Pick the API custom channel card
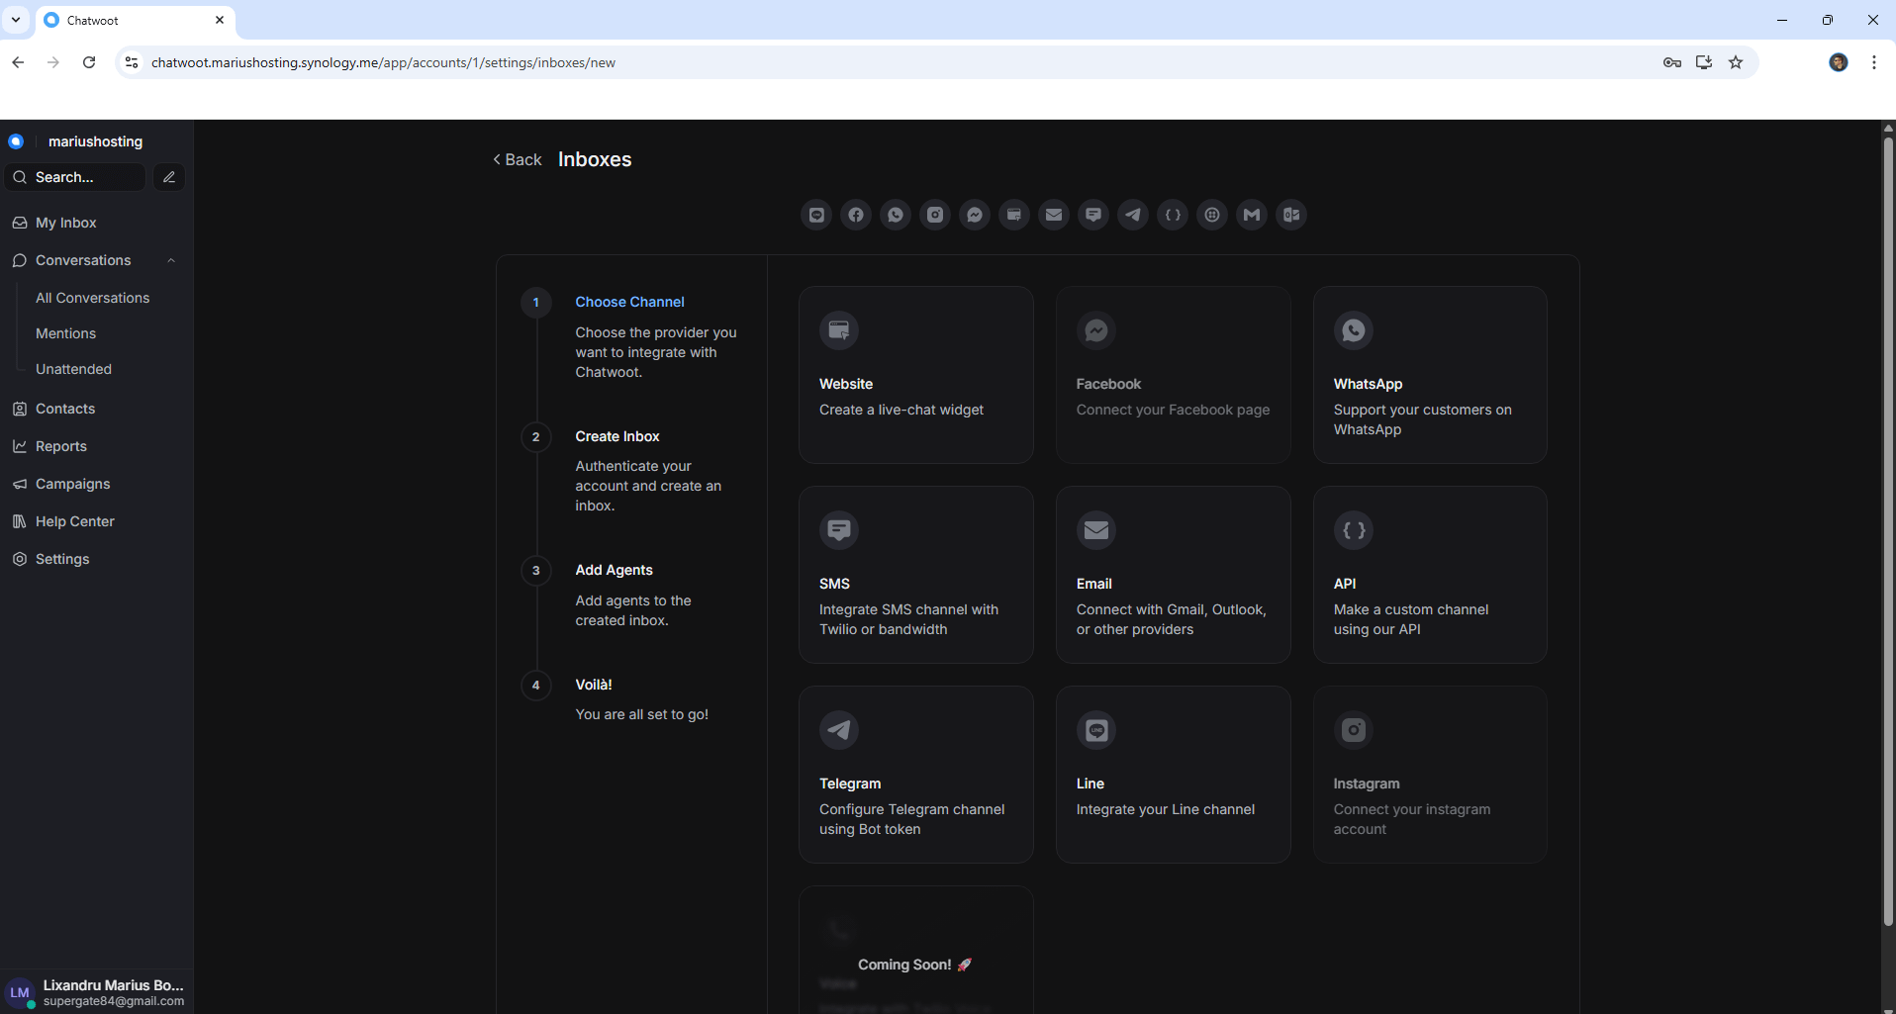 pyautogui.click(x=1429, y=575)
